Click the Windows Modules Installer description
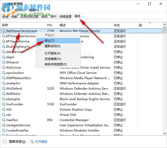The width and height of the screenshot is (167, 148). [79, 130]
